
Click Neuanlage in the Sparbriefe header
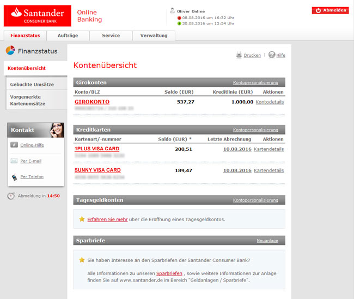click(x=267, y=241)
